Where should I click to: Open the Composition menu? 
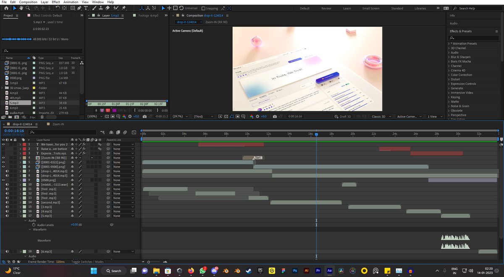pyautogui.click(x=28, y=2)
